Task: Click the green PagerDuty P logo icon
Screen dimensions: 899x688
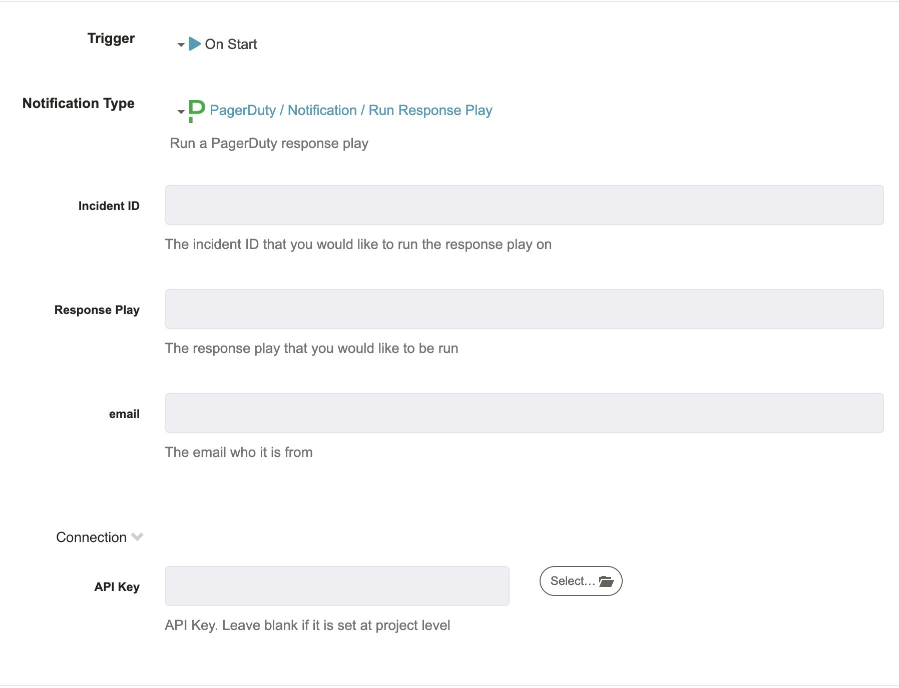Action: tap(197, 111)
